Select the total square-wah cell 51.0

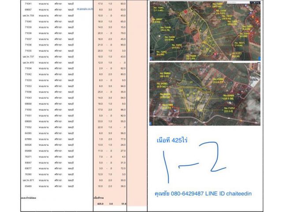pos(123,204)
